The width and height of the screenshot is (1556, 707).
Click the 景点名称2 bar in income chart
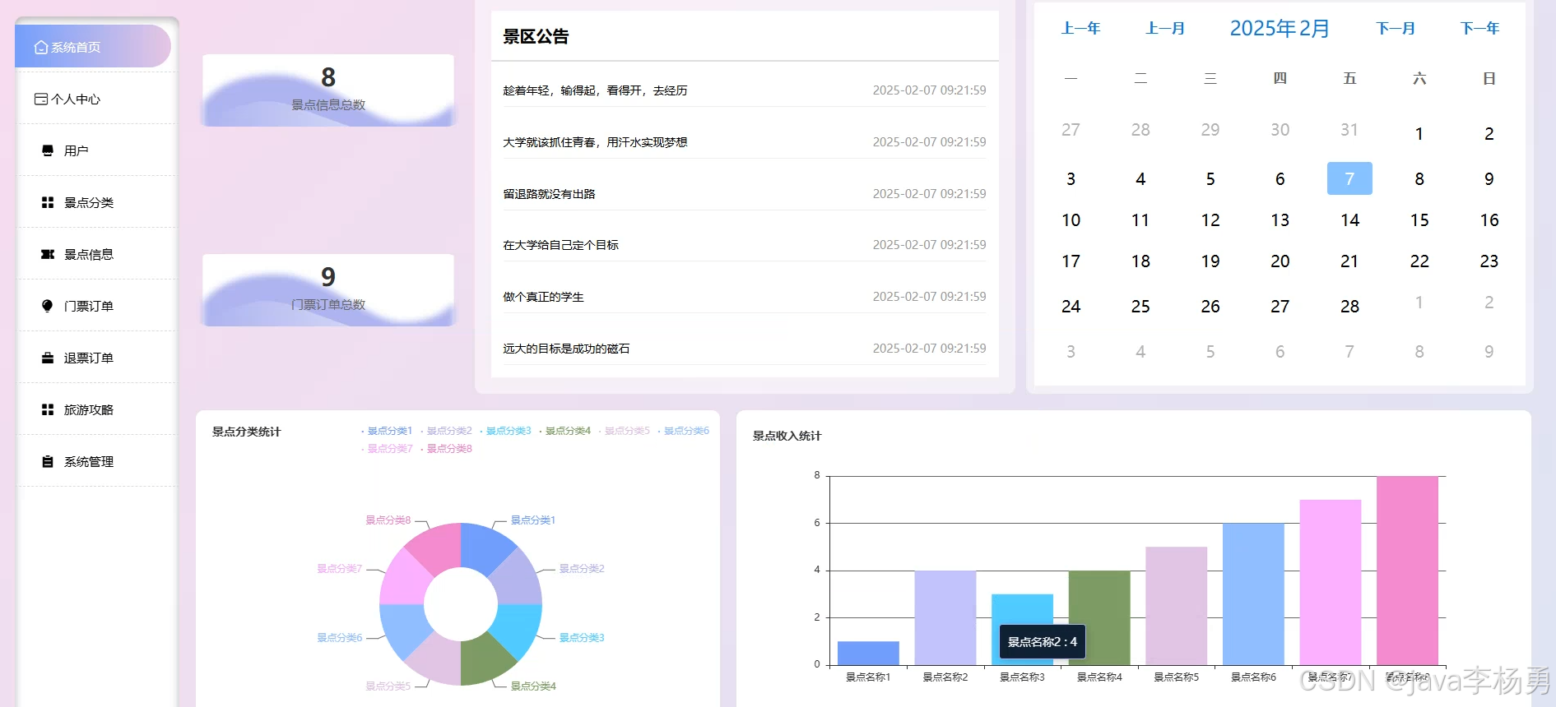tap(945, 617)
